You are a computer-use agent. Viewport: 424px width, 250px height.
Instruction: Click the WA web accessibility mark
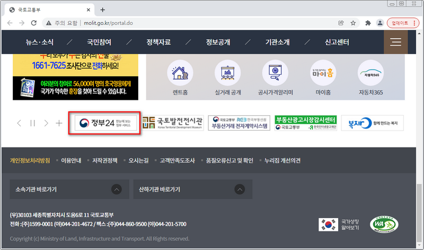[384, 225]
